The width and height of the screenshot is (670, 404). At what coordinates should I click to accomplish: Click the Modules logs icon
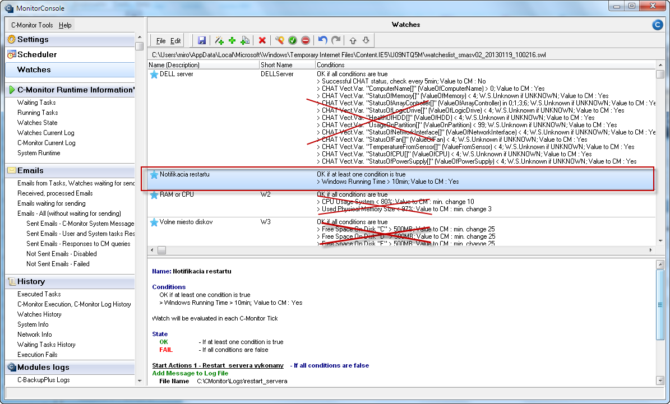(12, 367)
